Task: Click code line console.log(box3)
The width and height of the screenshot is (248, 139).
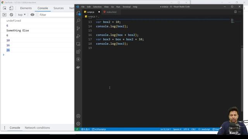Action: click(112, 44)
